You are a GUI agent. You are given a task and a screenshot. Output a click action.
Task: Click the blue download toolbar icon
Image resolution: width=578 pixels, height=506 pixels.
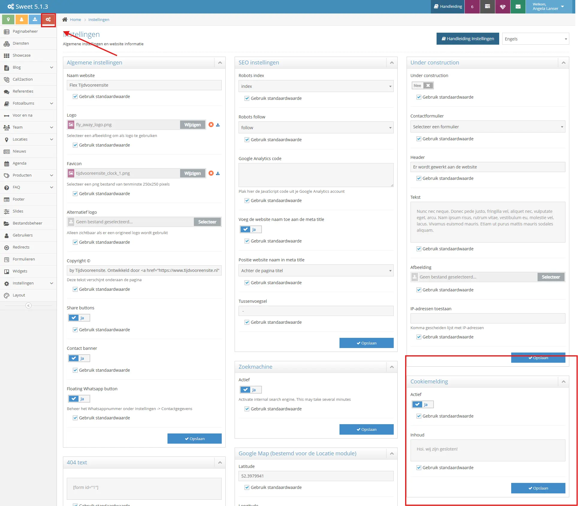click(35, 19)
